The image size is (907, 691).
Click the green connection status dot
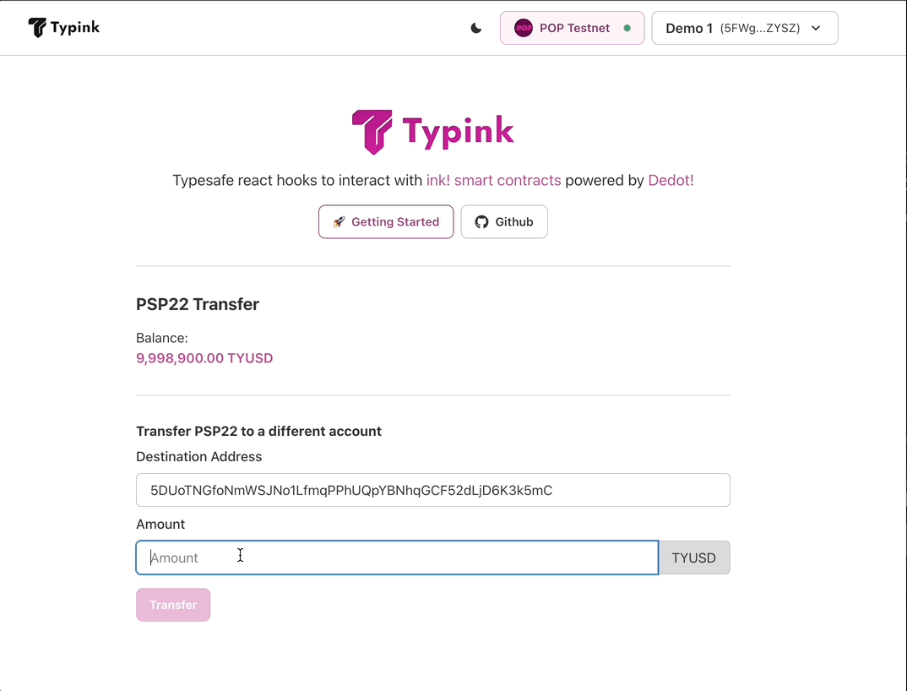[627, 28]
